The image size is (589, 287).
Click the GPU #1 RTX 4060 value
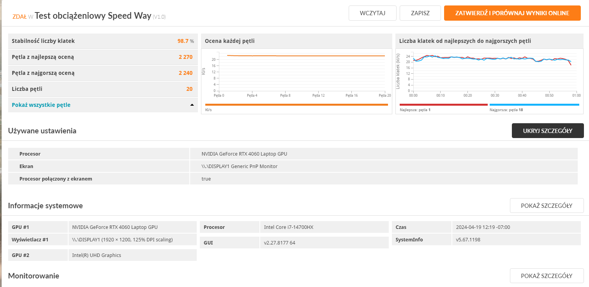[115, 227]
